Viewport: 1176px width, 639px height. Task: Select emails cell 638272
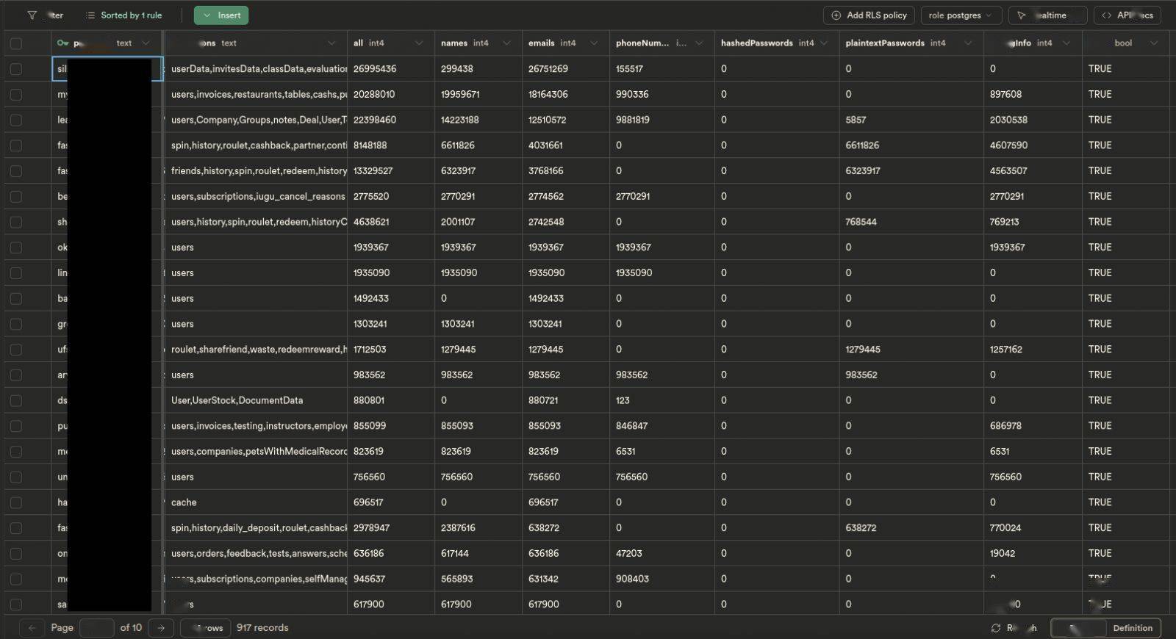click(566, 528)
